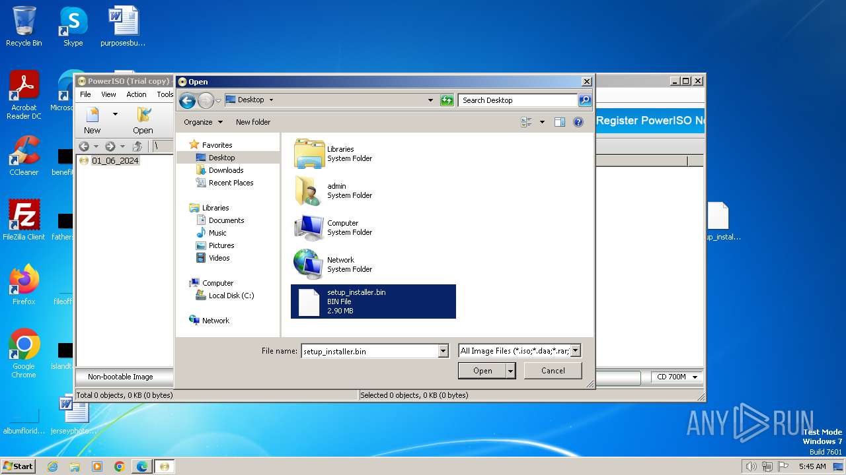Open PowerISO View menu
This screenshot has height=475, width=846.
(x=108, y=94)
